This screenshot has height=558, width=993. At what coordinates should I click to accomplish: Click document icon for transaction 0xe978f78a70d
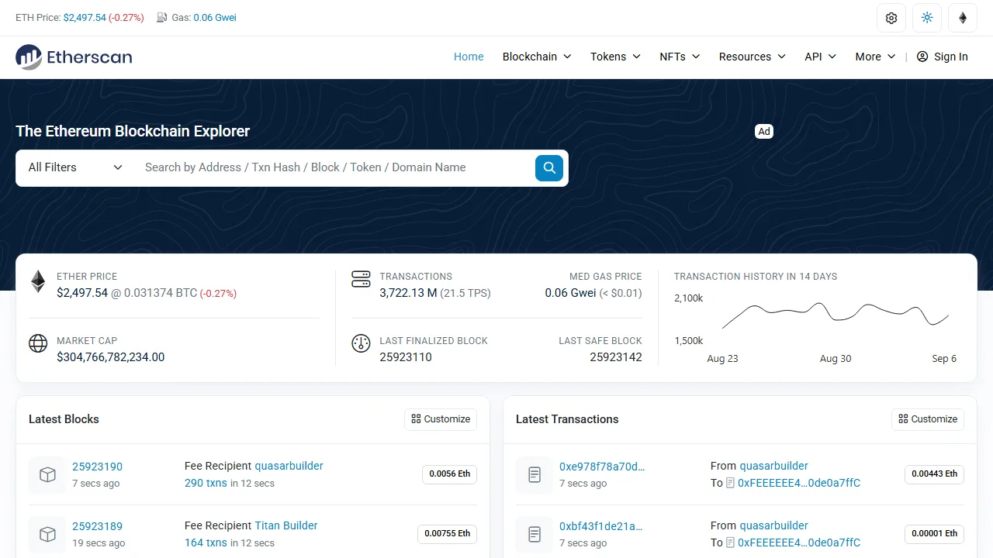tap(535, 475)
